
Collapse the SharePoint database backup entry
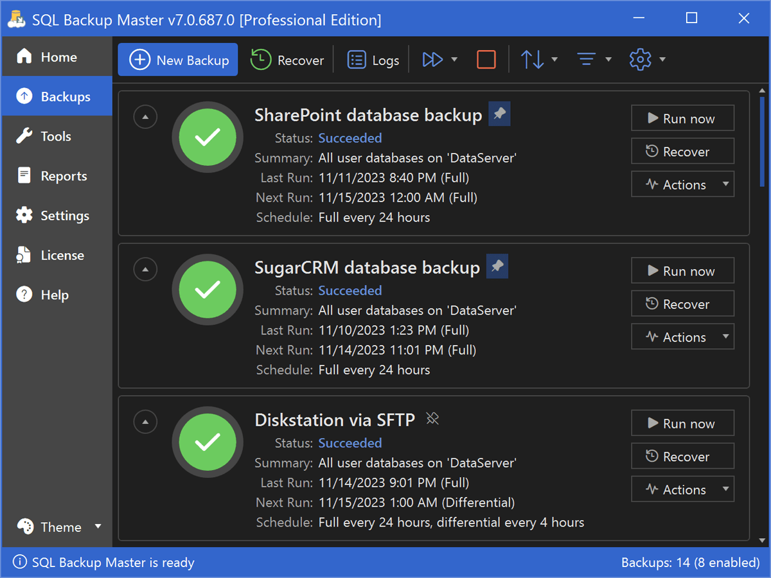(145, 117)
